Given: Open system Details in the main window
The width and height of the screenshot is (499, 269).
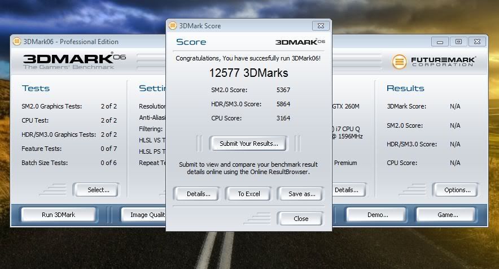Looking at the screenshot, I should pyautogui.click(x=348, y=190).
